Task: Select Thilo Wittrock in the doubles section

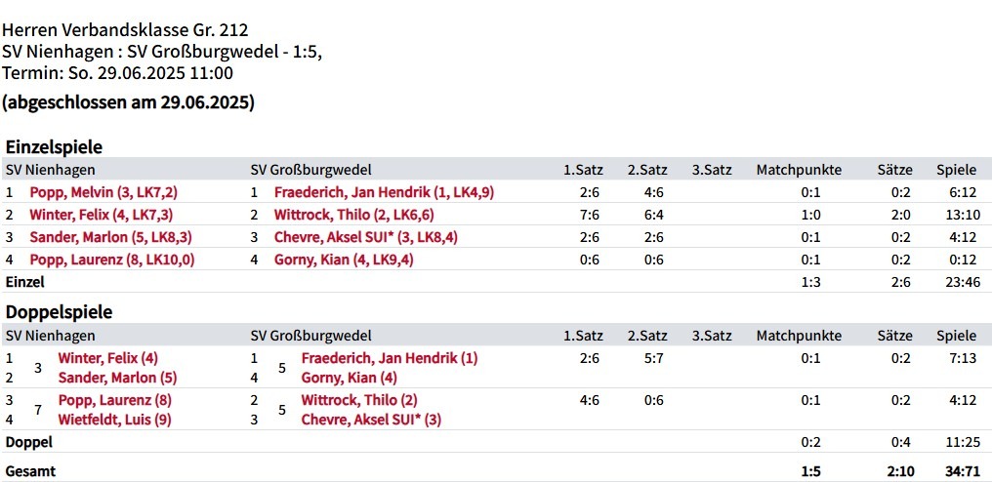Action: coord(359,400)
